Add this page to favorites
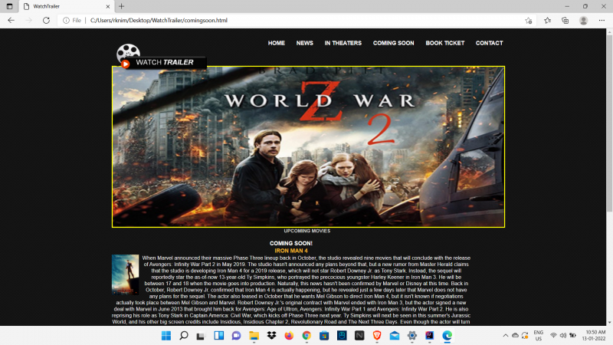This screenshot has width=613, height=345. coord(529,21)
